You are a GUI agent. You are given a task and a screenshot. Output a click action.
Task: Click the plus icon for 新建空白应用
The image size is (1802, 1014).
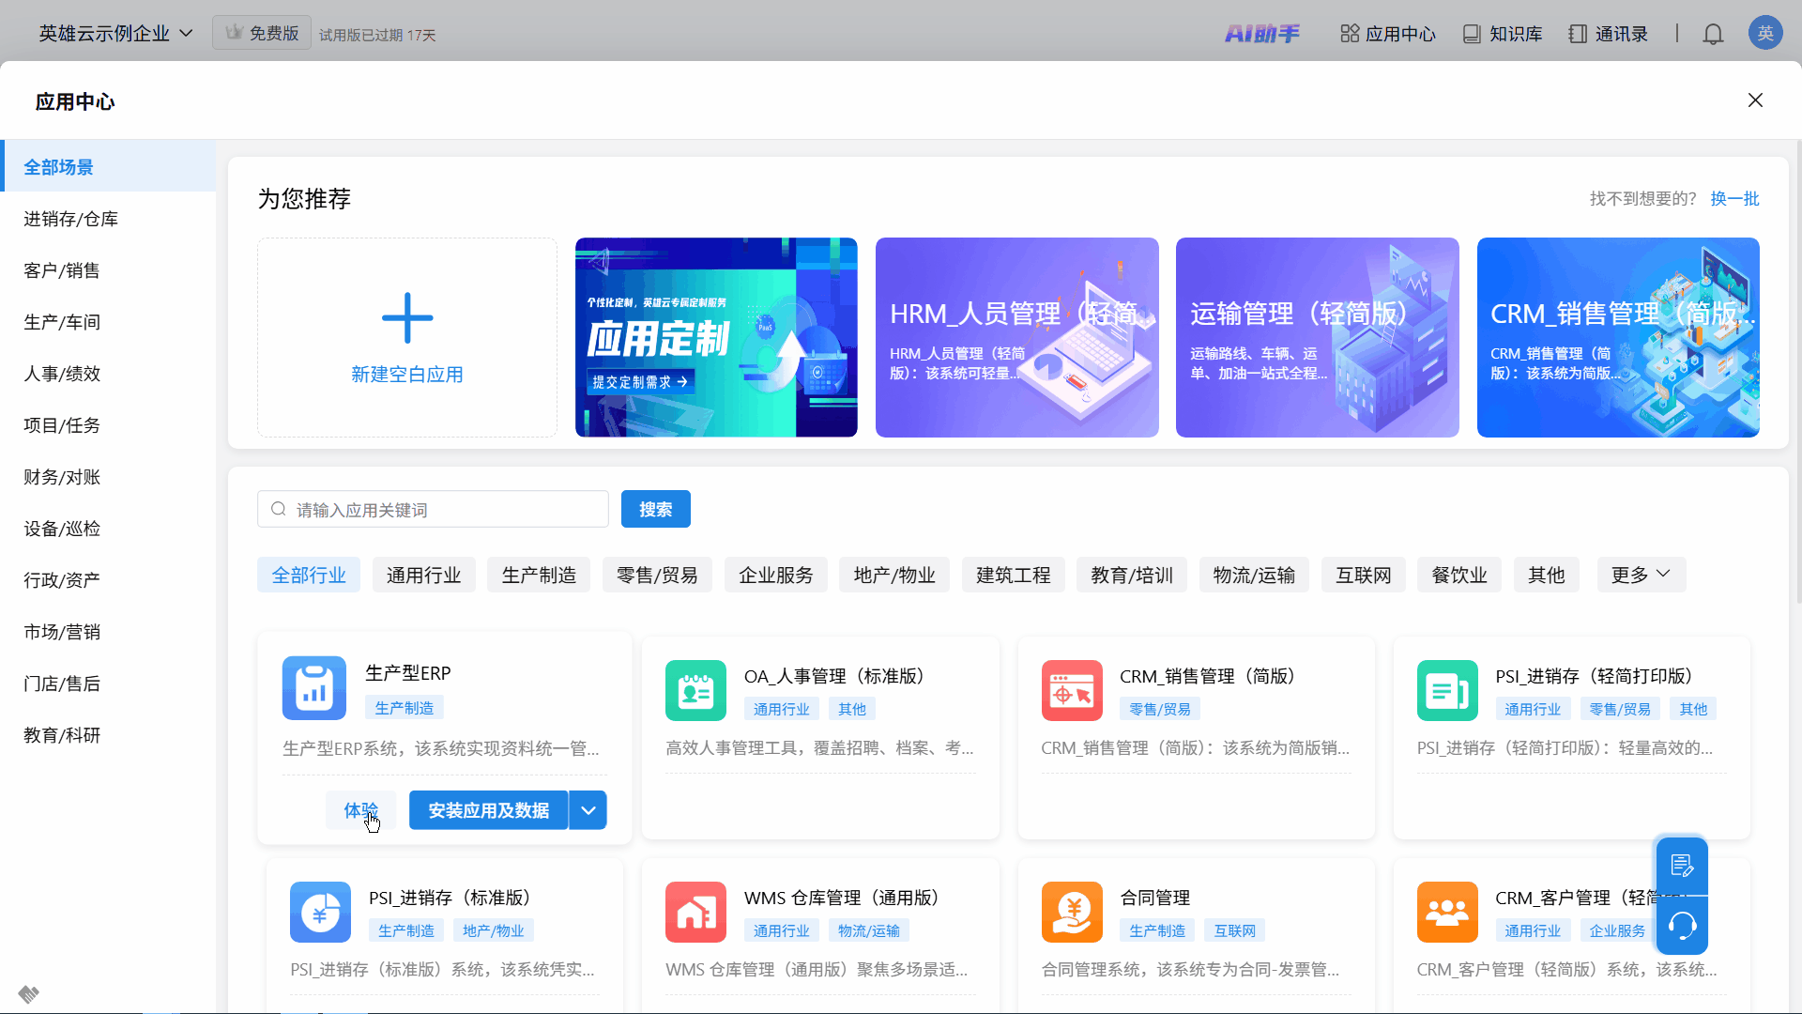[x=407, y=318]
